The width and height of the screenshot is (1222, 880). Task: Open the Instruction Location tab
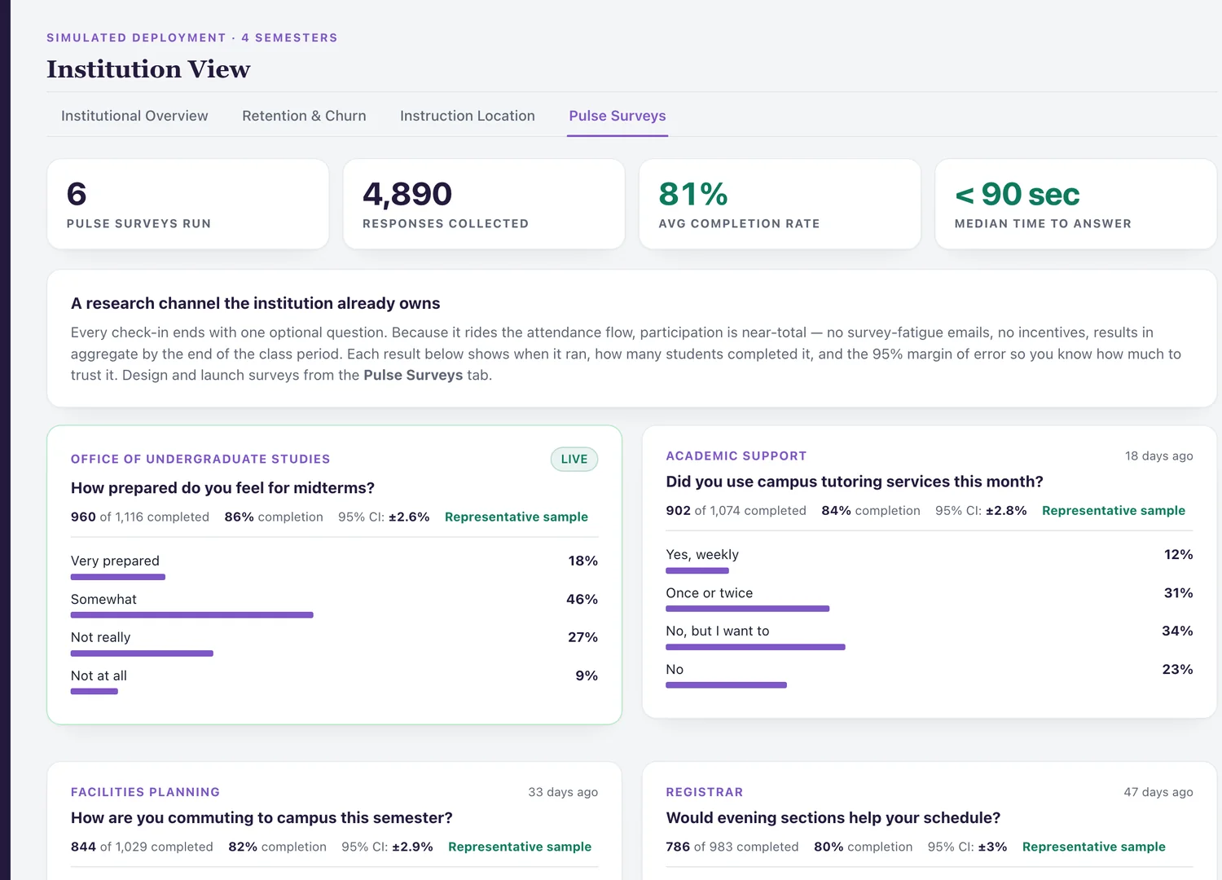(x=468, y=116)
